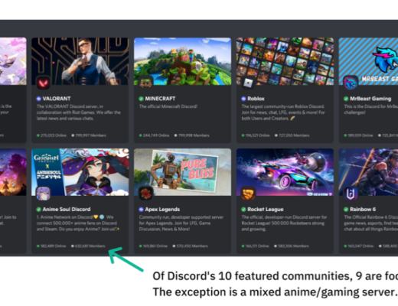Click the Anime Soul Discord description text

point(78,223)
